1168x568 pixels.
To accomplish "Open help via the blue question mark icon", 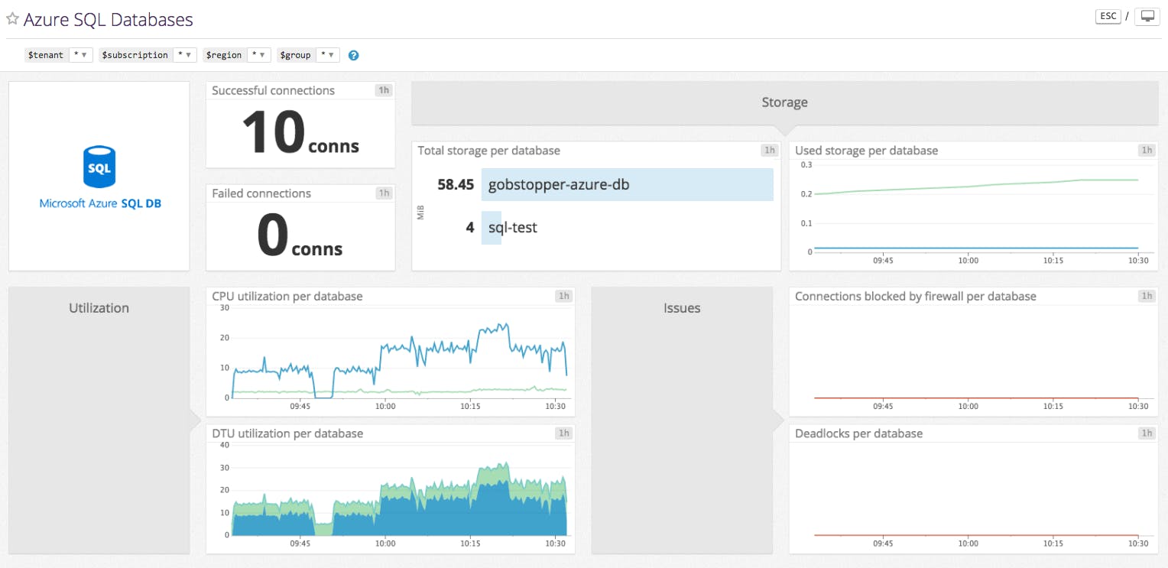I will coord(353,54).
